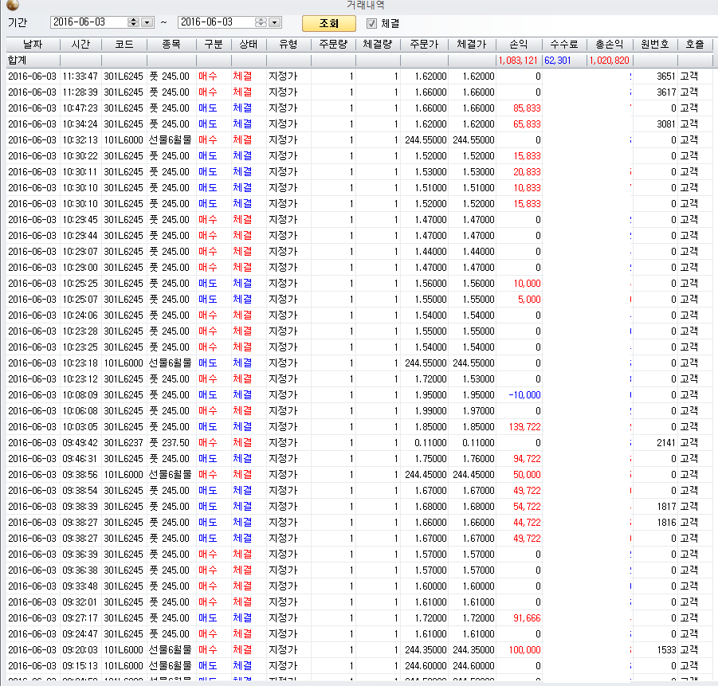
Task: Select the trade row at 10:29:07
Action: point(359,252)
